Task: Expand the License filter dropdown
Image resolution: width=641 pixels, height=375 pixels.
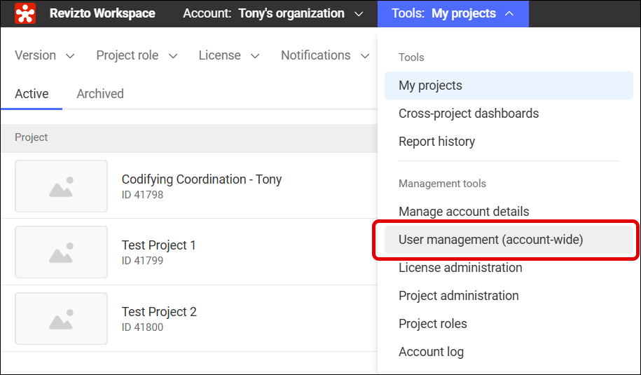Action: [x=229, y=55]
